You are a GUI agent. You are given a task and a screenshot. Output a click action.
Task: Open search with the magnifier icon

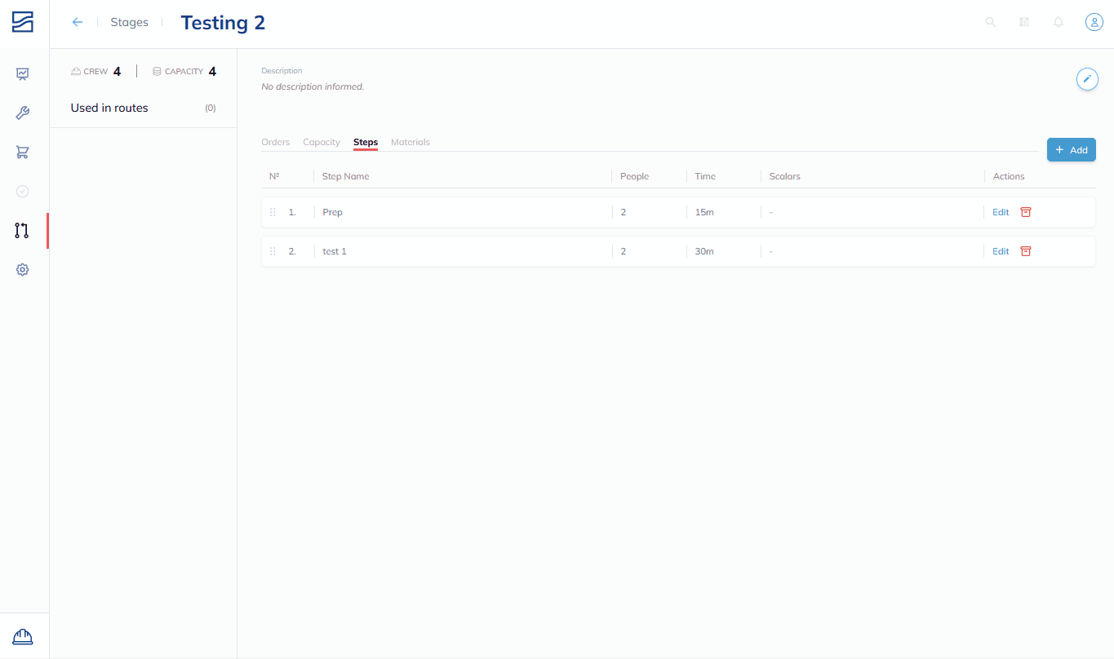(x=991, y=22)
